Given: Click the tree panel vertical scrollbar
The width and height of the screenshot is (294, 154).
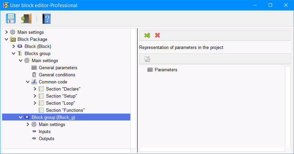Looking at the screenshot, I should (x=133, y=88).
